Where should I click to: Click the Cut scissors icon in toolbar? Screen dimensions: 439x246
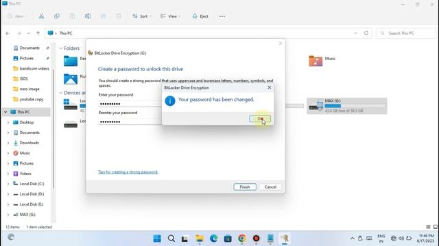tap(41, 16)
